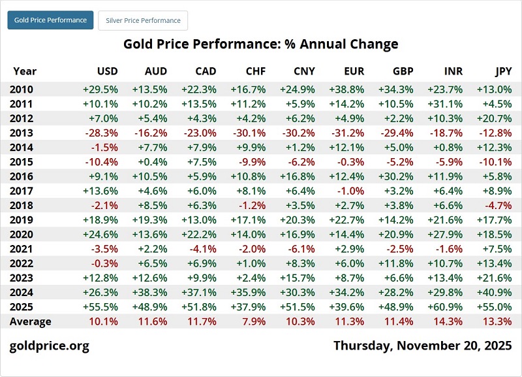Select the CAD column header
Image resolution: width=522 pixels, height=377 pixels.
pos(206,71)
